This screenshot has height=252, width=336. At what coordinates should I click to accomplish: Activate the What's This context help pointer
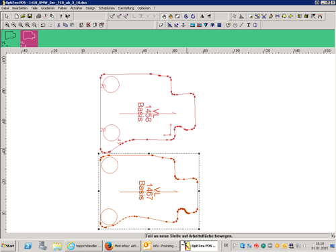pyautogui.click(x=68, y=16)
